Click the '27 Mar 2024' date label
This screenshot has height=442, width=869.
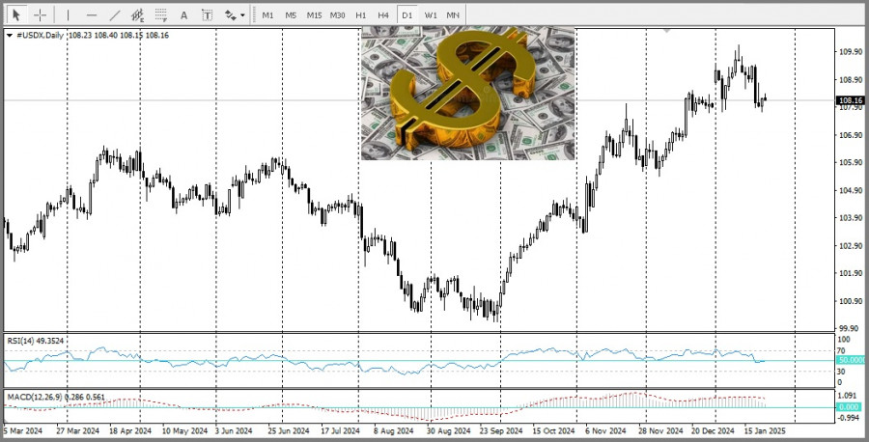tap(77, 431)
